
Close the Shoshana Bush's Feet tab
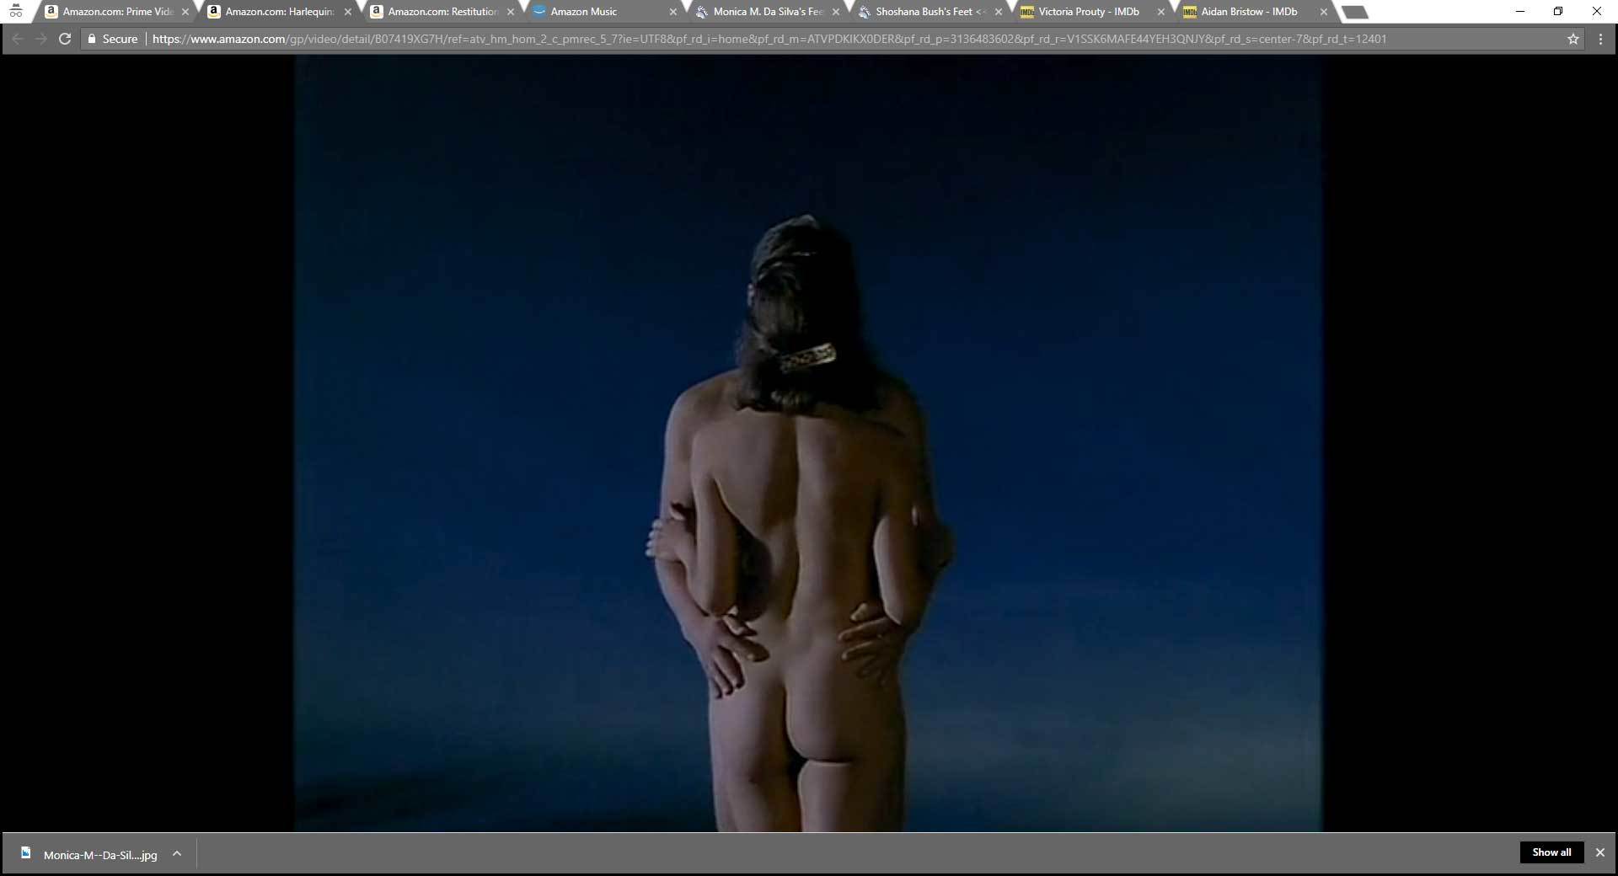click(x=999, y=12)
